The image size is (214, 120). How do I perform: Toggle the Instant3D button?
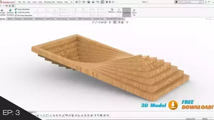coord(127,12)
